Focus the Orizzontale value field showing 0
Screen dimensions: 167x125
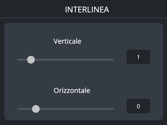click(x=138, y=106)
